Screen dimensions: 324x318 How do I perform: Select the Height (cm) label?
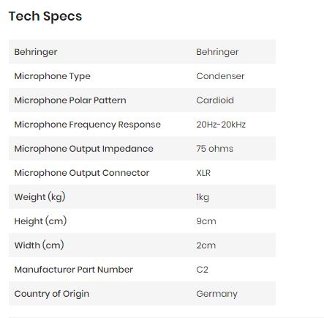coord(40,221)
